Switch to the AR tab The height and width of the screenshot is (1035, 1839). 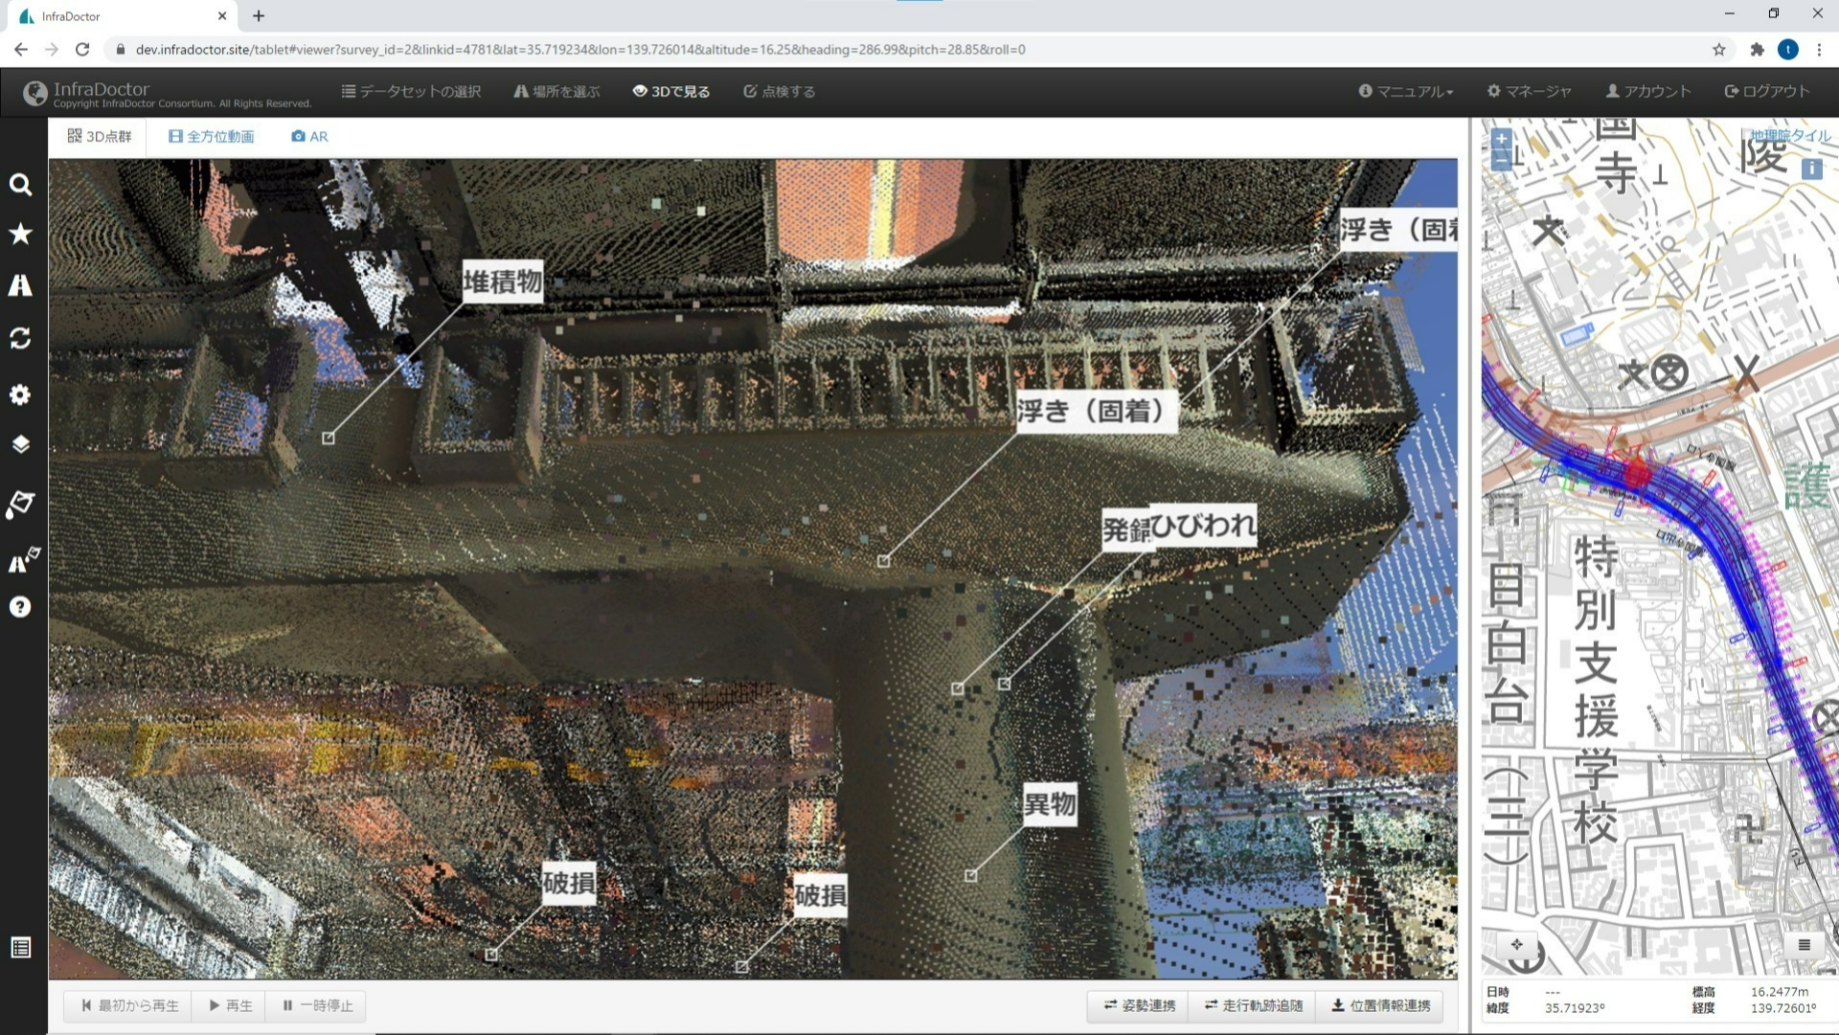pos(309,136)
